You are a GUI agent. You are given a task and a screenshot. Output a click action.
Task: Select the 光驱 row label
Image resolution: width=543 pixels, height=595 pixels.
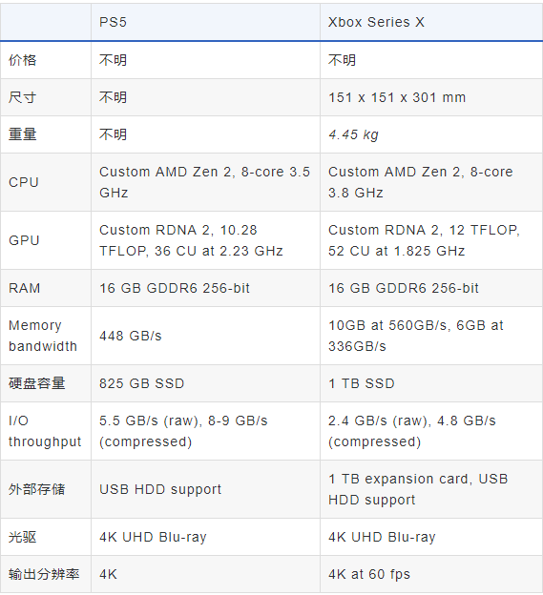46,537
